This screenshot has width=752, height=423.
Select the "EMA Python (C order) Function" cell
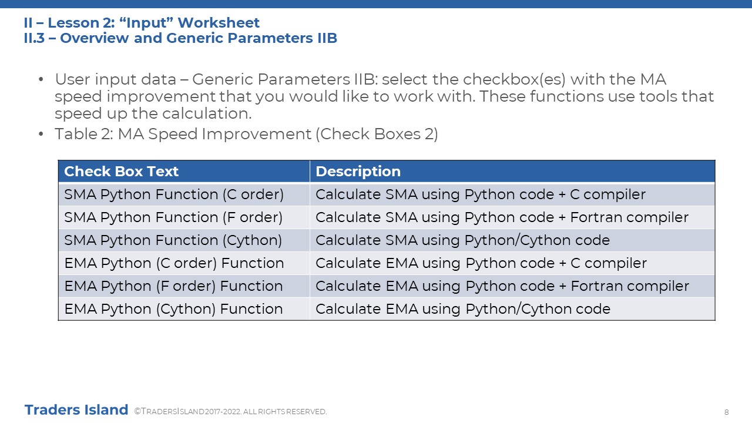pyautogui.click(x=184, y=263)
